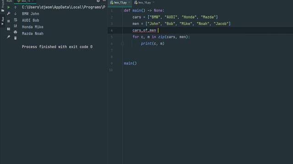Click the 'Honda Mike' output line
Image resolution: width=293 pixels, height=164 pixels.
(x=33, y=27)
